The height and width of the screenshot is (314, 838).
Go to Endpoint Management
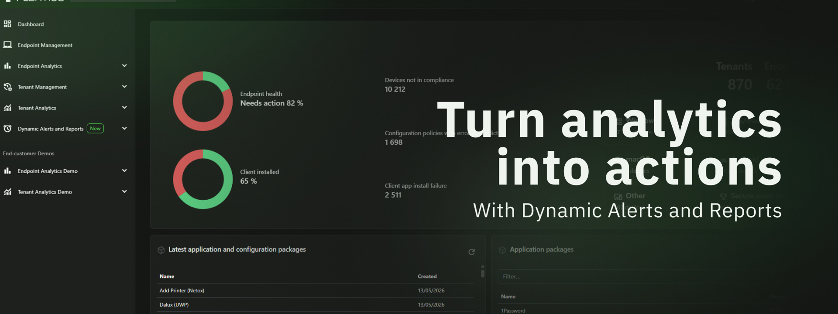[x=45, y=45]
